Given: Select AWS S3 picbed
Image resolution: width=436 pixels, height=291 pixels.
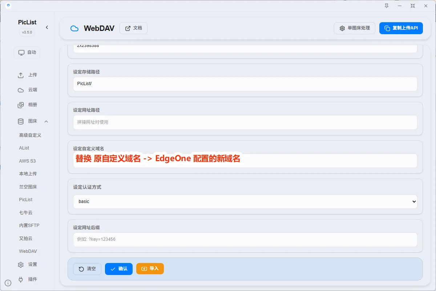Looking at the screenshot, I should 28,161.
